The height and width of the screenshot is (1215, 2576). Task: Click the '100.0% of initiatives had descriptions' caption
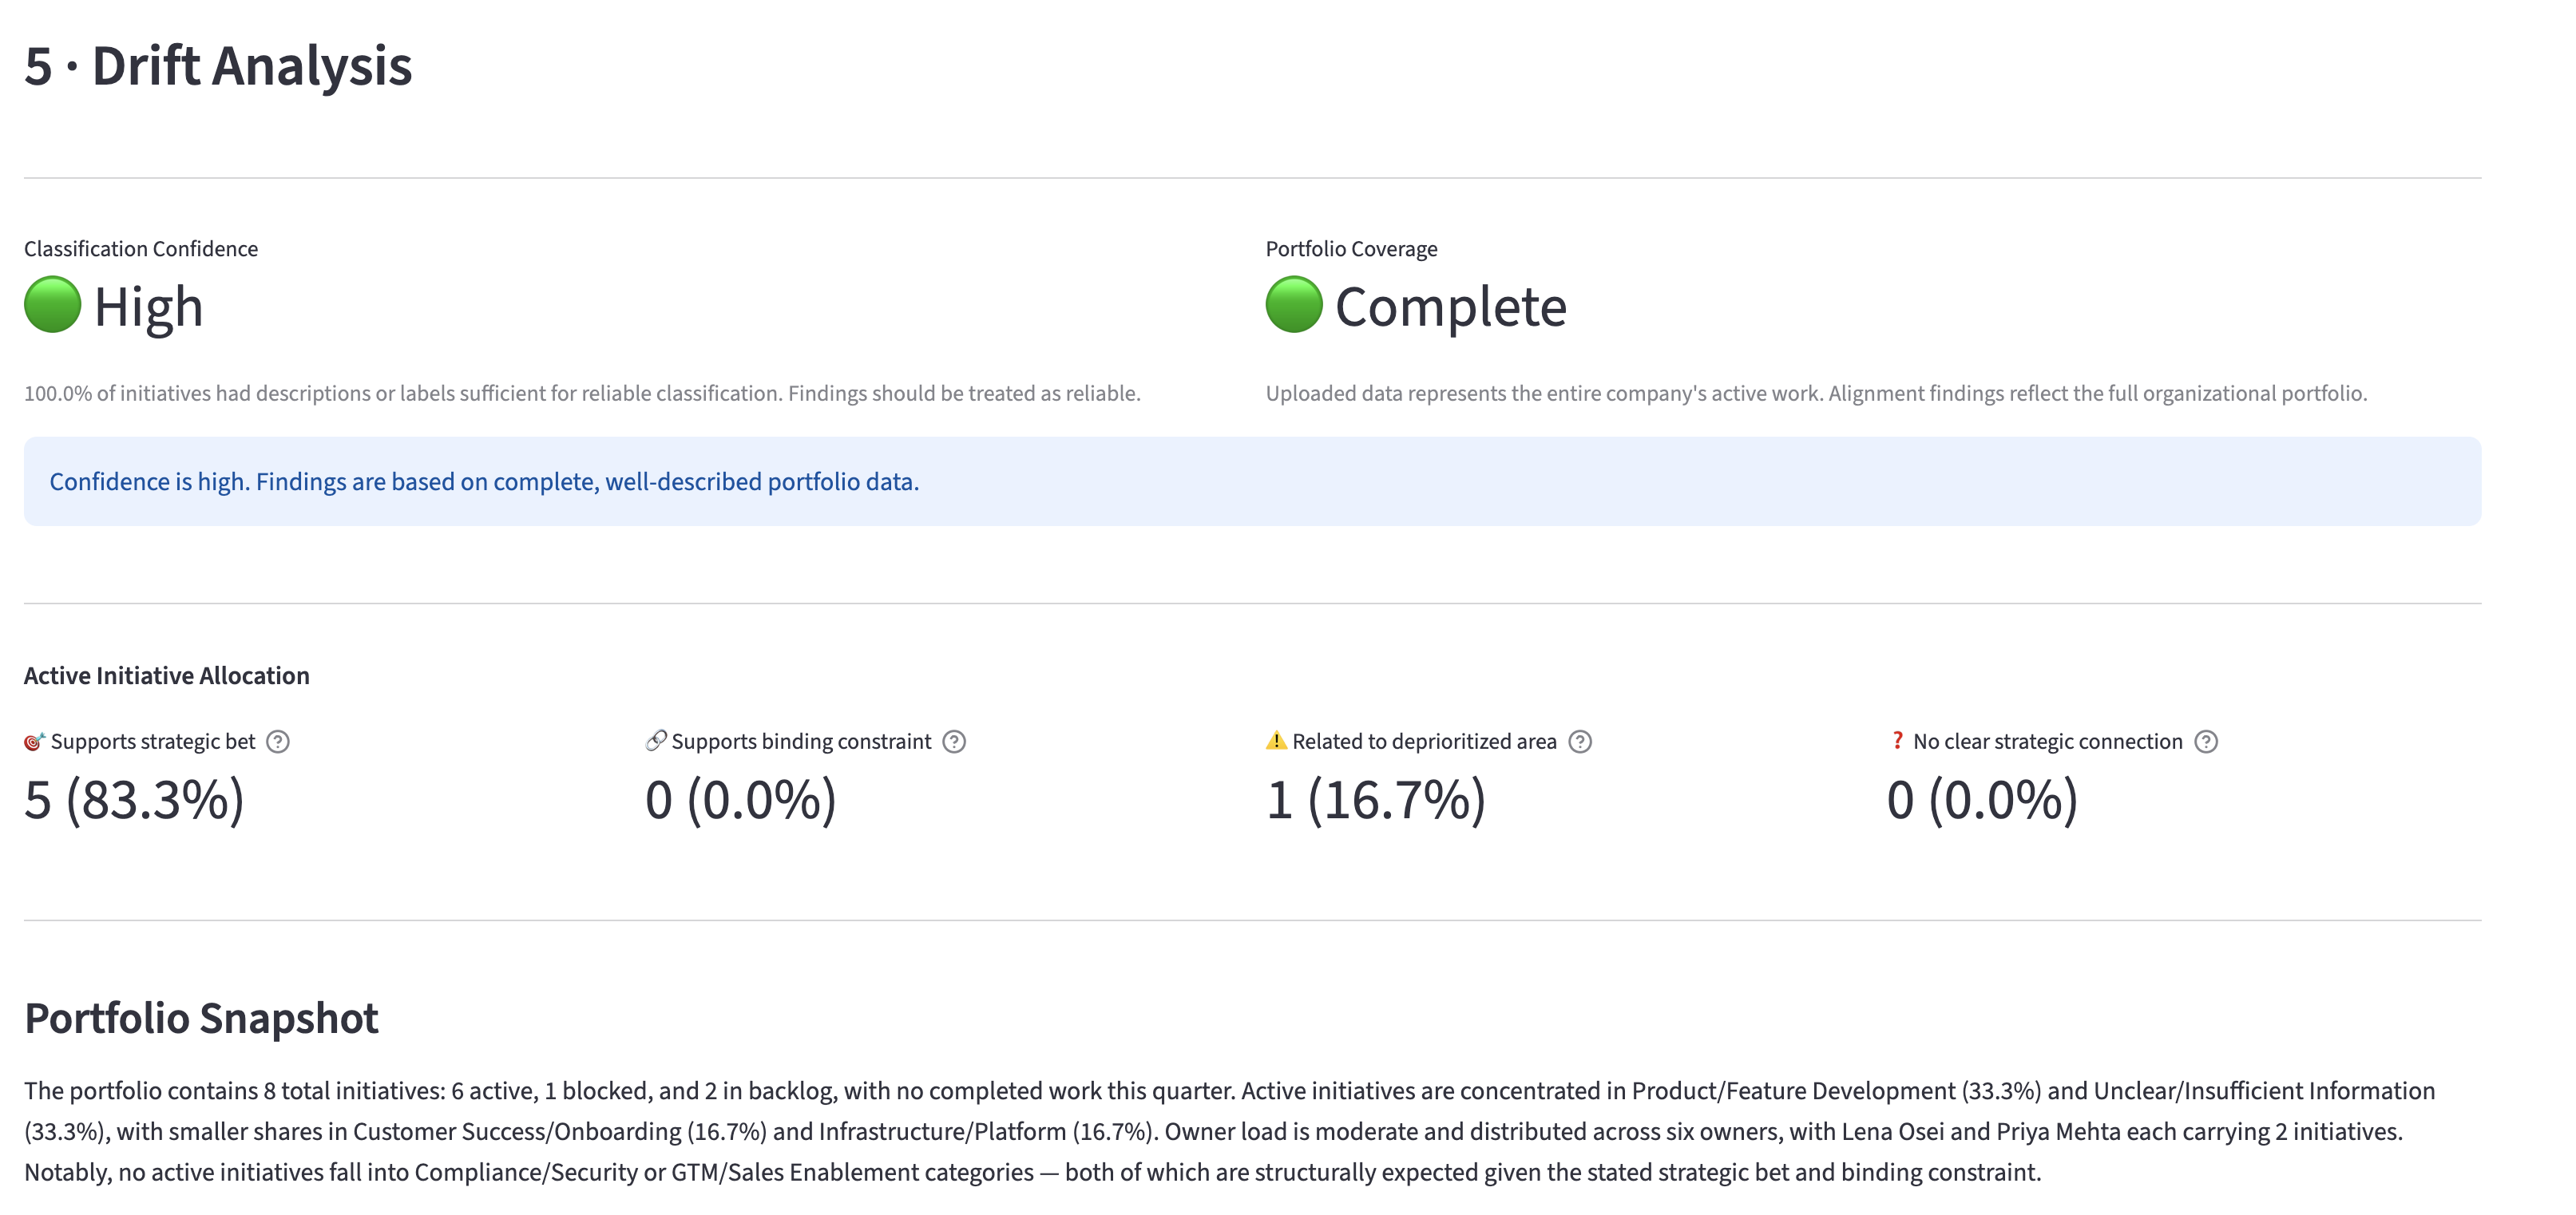tap(582, 393)
